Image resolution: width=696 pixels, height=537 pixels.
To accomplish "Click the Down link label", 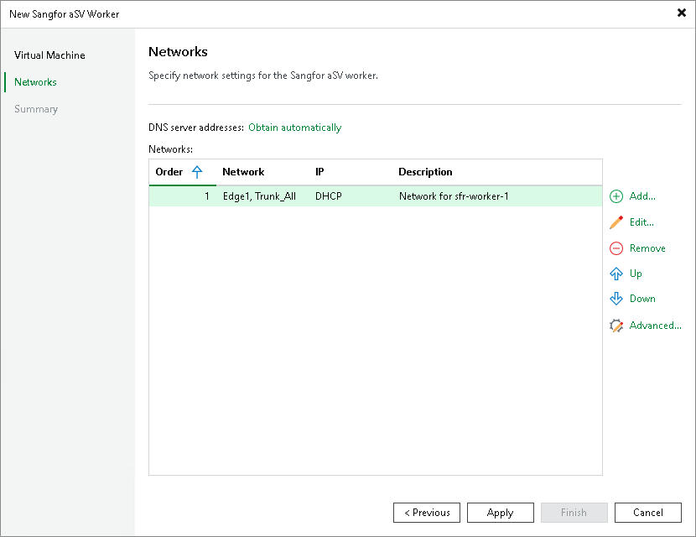I will click(x=642, y=299).
